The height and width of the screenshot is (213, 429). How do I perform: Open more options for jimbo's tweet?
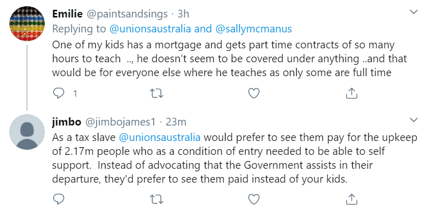[413, 120]
